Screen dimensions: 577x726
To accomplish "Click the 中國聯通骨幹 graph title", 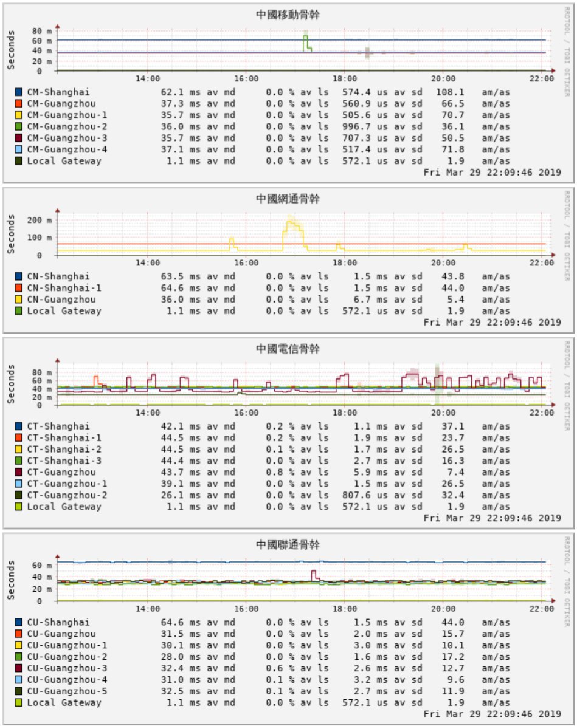I will (288, 545).
